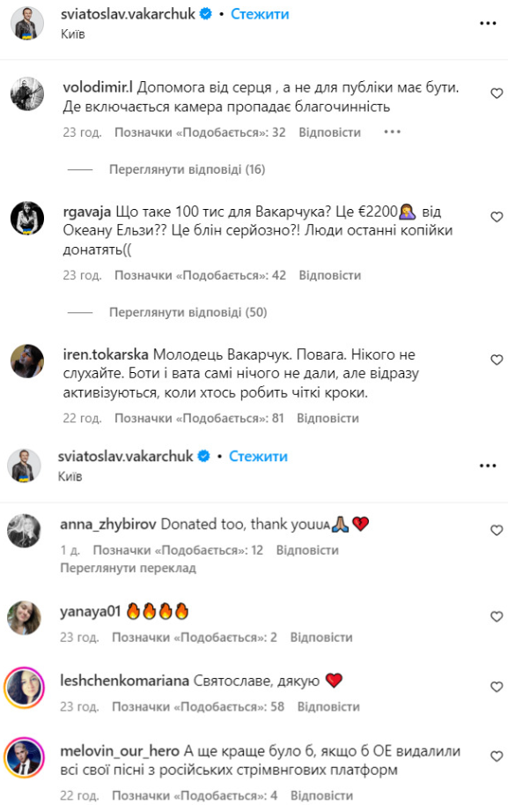Open the three-dot menu on top post header
Image resolution: width=508 pixels, height=805 pixels.
[x=488, y=24]
